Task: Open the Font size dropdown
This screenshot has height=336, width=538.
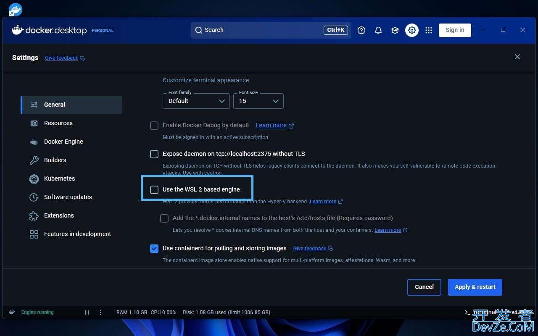Action: 258,101
